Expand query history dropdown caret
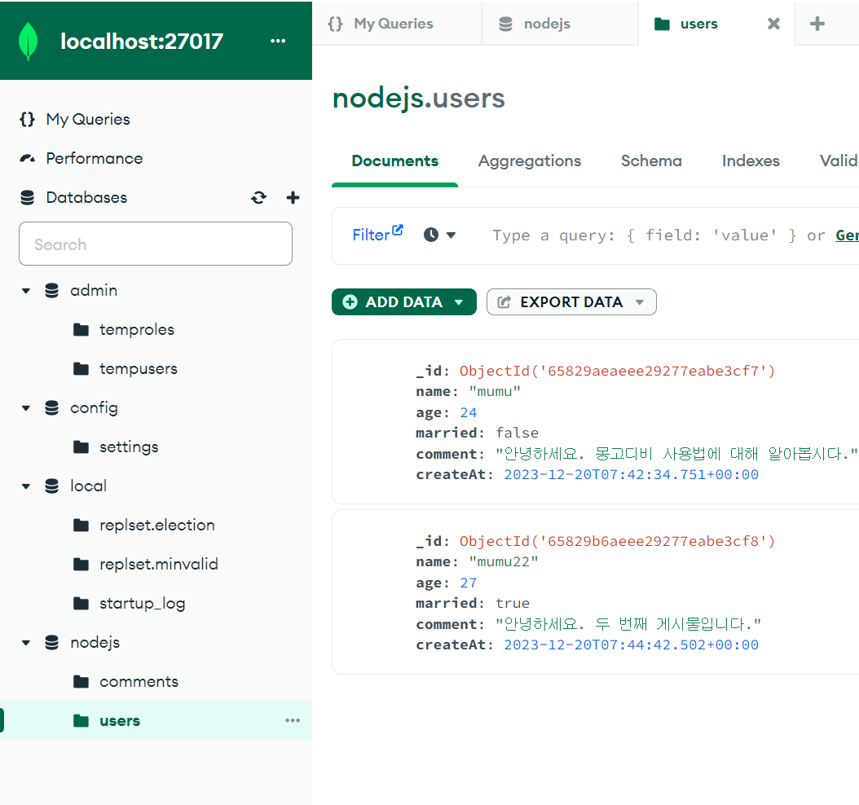Image resolution: width=859 pixels, height=805 pixels. coord(451,235)
